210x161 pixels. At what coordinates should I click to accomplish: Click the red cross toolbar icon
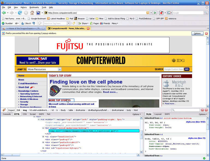click(161, 13)
